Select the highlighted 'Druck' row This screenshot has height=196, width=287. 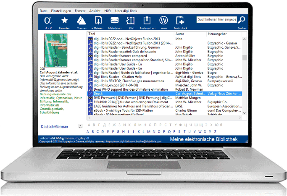(165, 94)
